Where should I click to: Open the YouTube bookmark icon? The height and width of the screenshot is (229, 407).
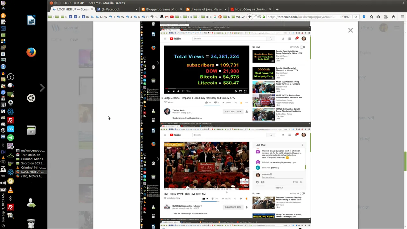click(x=172, y=17)
